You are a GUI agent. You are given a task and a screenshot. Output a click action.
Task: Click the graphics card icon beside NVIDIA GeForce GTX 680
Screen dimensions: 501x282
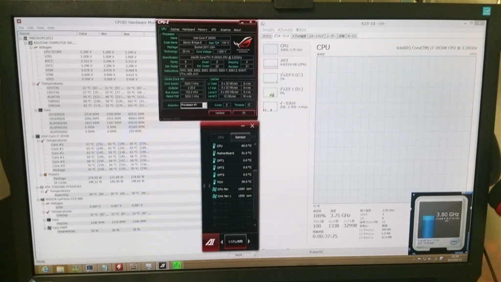(x=43, y=199)
